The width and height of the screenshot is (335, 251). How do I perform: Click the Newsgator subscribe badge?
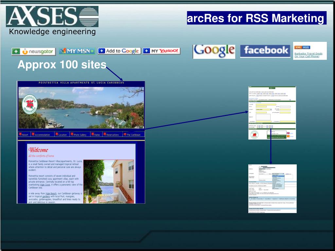point(34,51)
